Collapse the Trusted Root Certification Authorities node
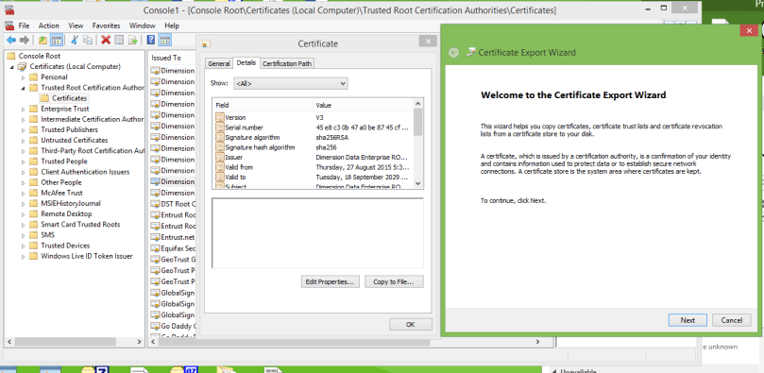The image size is (764, 373). (23, 88)
